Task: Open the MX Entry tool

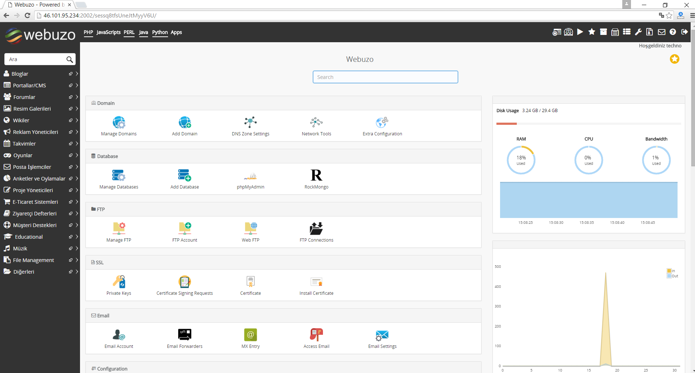Action: [251, 338]
